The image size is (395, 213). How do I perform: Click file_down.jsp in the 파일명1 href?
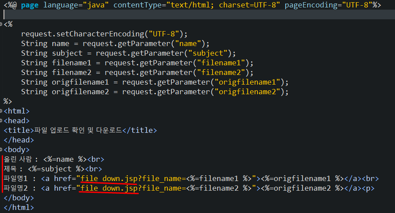click(109, 178)
